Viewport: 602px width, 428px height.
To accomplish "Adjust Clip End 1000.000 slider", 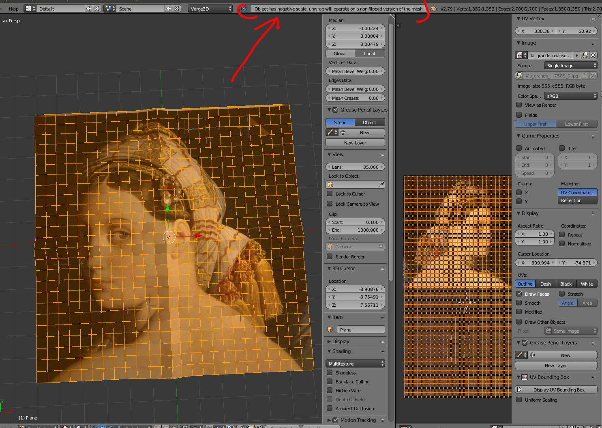I will [x=355, y=230].
